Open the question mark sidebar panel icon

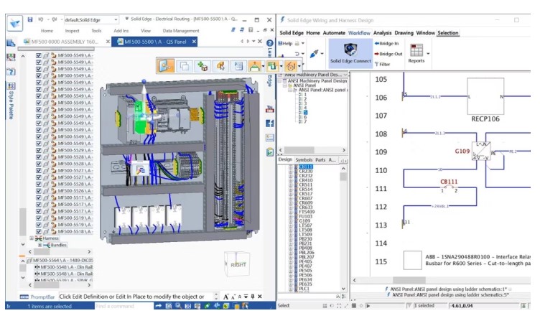point(11,72)
